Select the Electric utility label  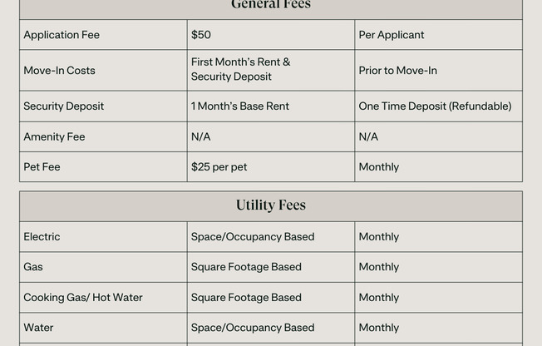(42, 237)
